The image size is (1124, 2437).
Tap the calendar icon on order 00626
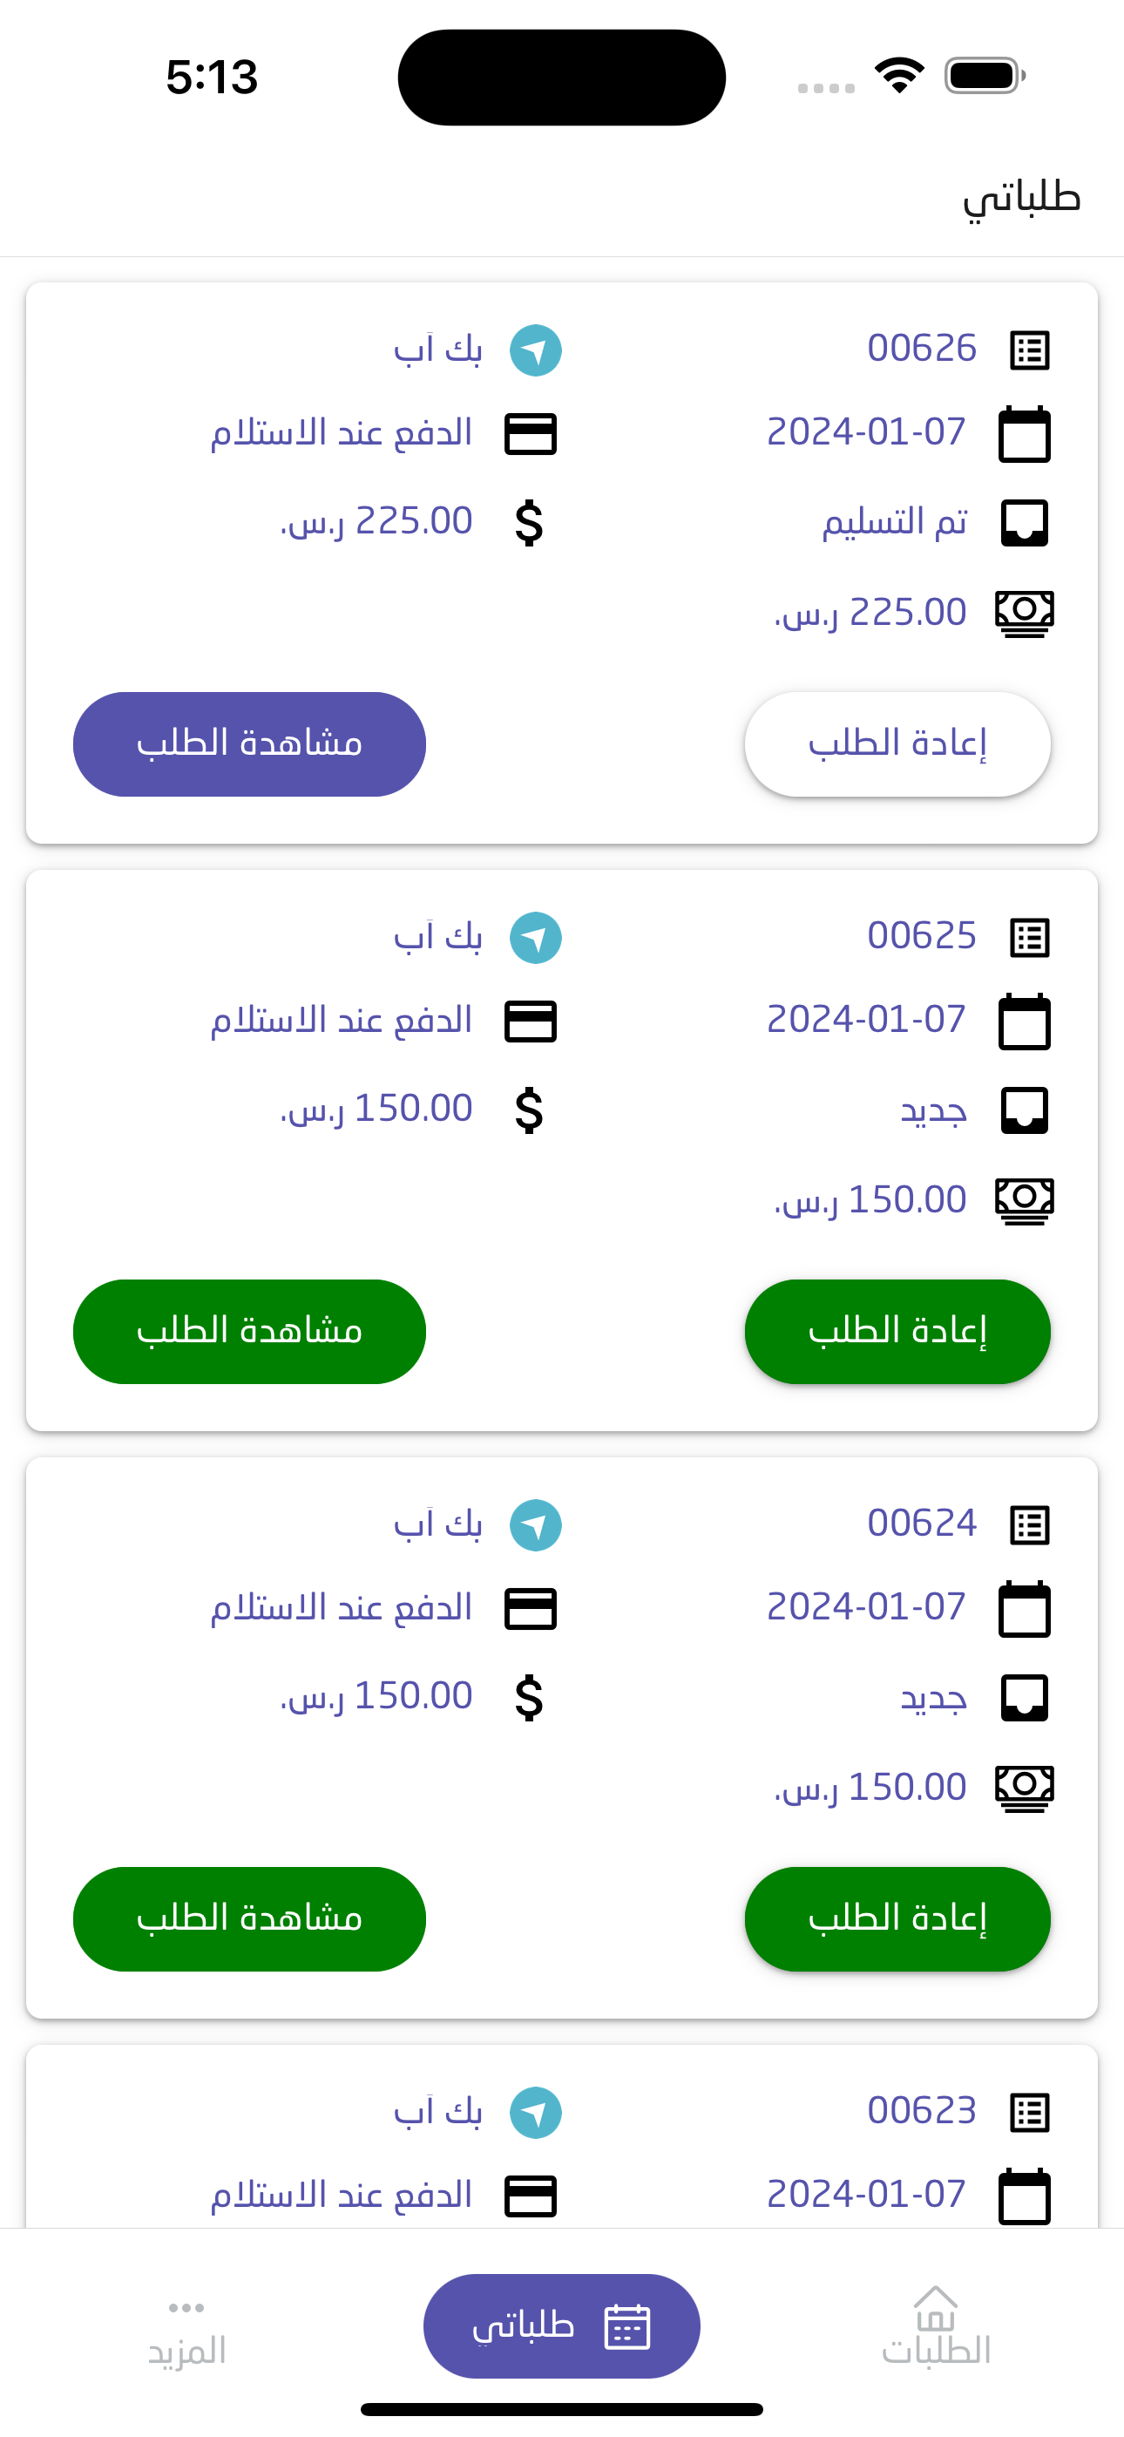[x=1025, y=434]
